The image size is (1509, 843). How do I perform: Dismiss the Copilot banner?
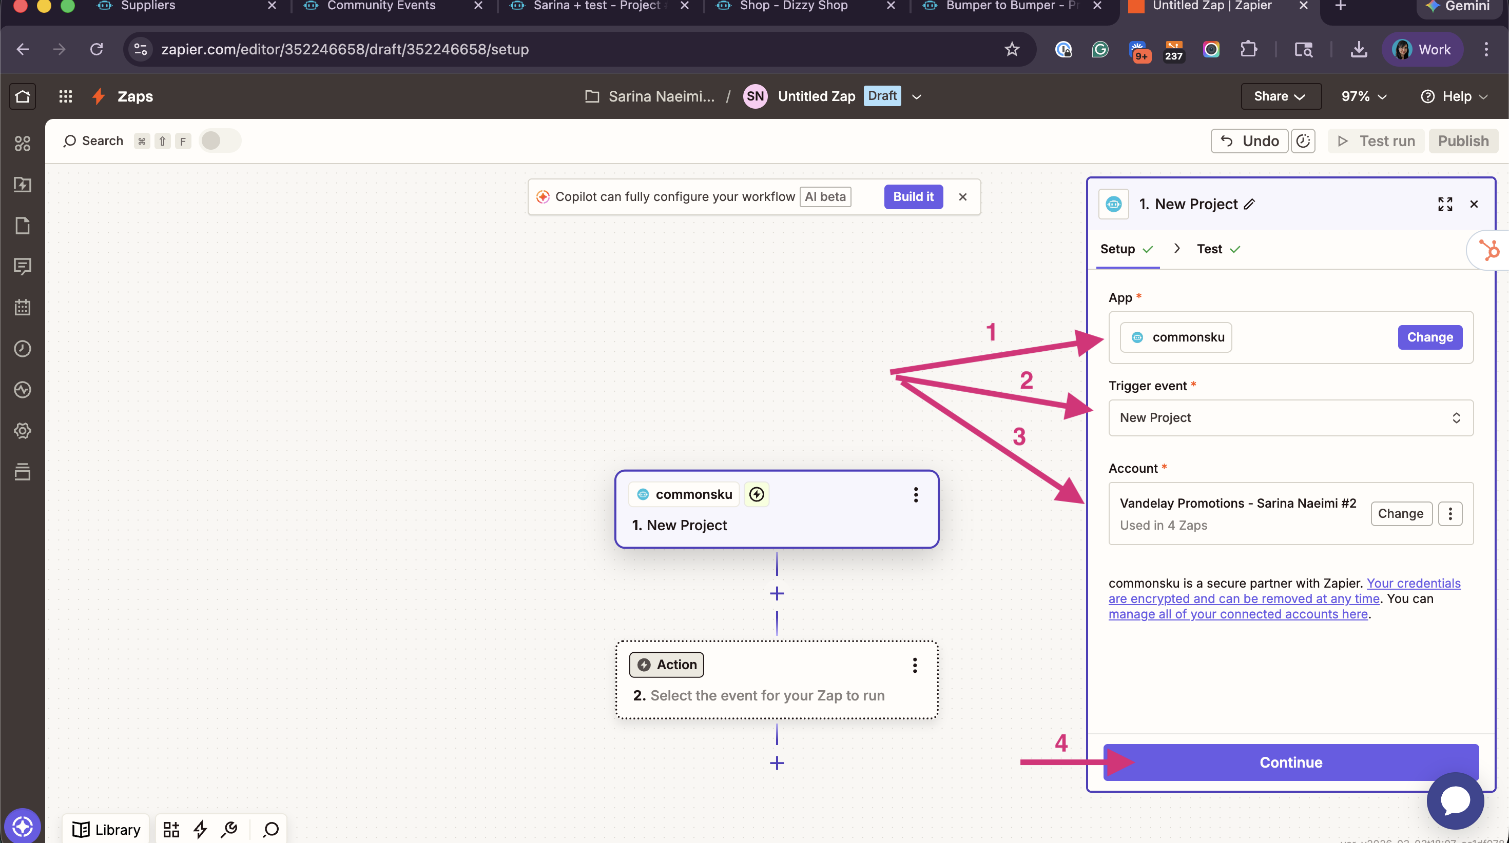click(962, 197)
